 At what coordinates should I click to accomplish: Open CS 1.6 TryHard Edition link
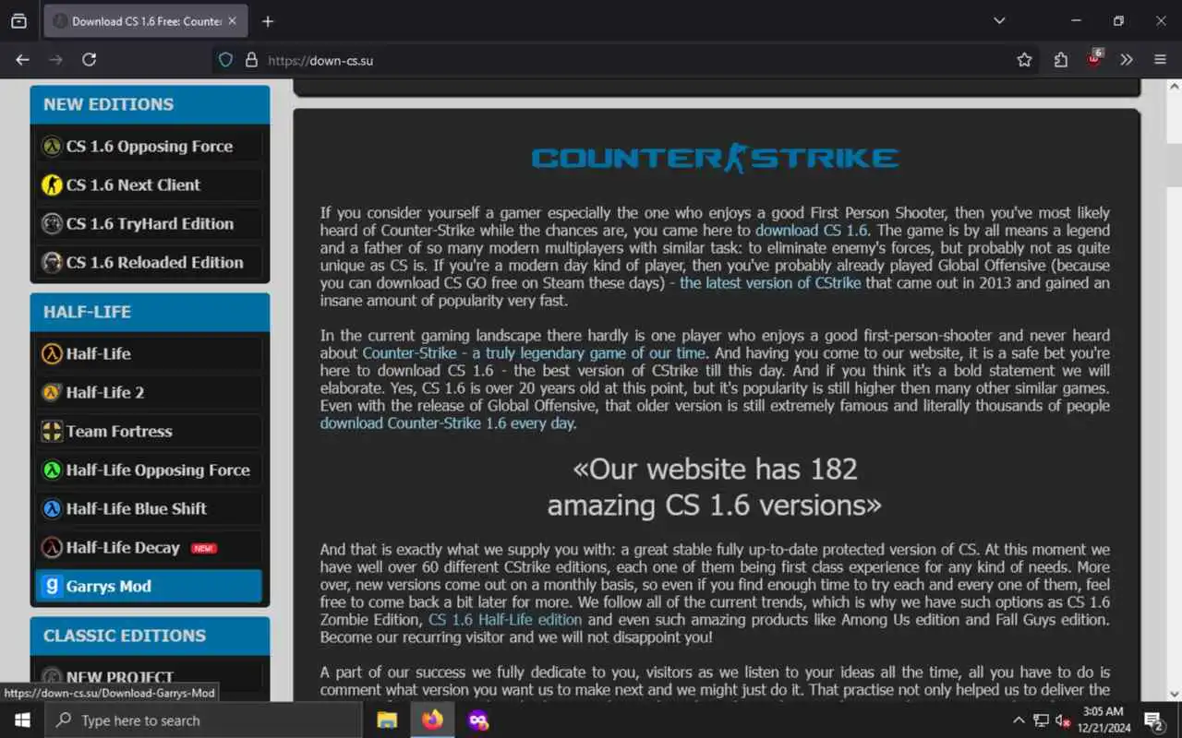[149, 223]
